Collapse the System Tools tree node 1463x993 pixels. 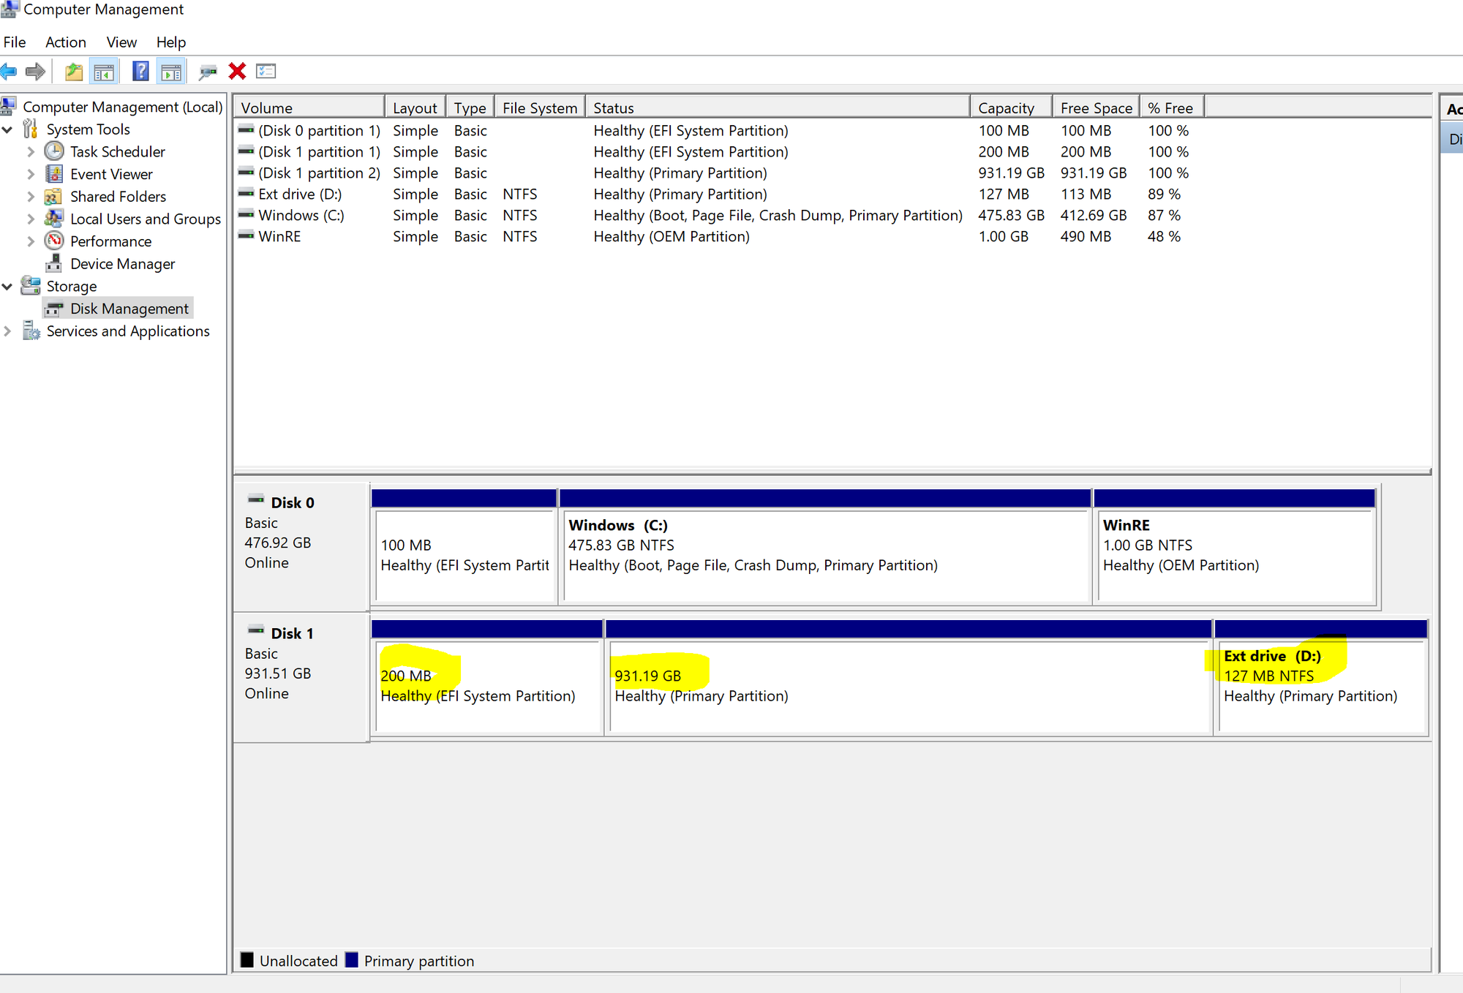click(x=8, y=129)
